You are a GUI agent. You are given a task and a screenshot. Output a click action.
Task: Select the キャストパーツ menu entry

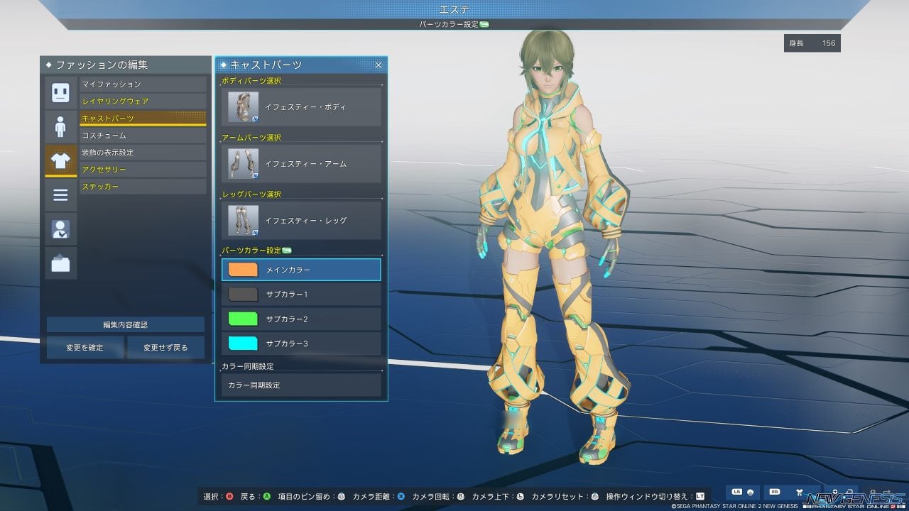(143, 119)
